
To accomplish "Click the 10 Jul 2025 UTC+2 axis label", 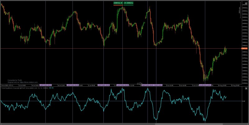I will (7, 85).
